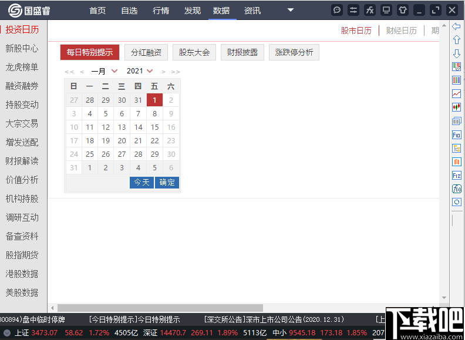
Task: Open the yellow tree structure icon
Action: coord(456,149)
